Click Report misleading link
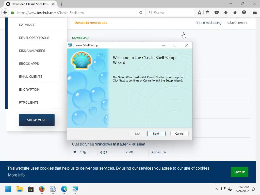The width and height of the screenshot is (260, 195). pos(208,23)
